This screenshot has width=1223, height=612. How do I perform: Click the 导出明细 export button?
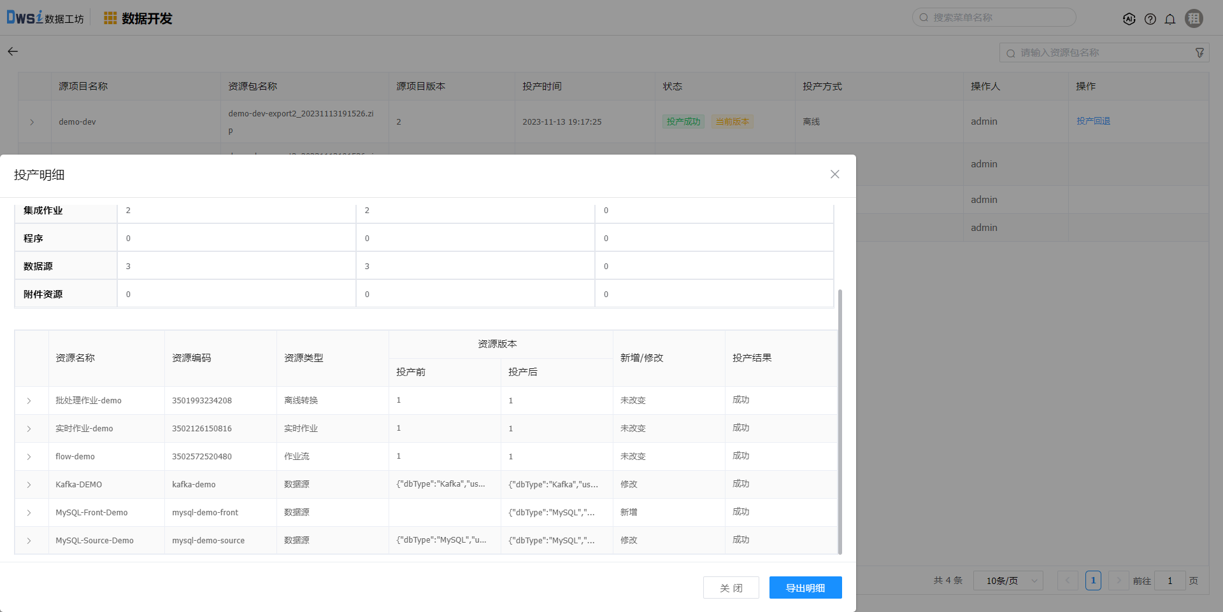tap(805, 588)
